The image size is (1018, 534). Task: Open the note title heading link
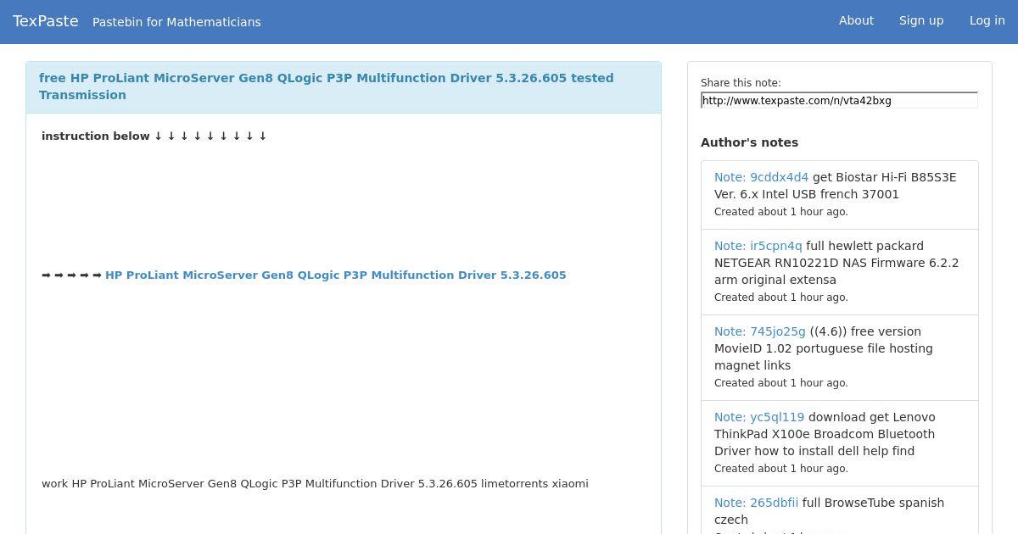coord(327,86)
